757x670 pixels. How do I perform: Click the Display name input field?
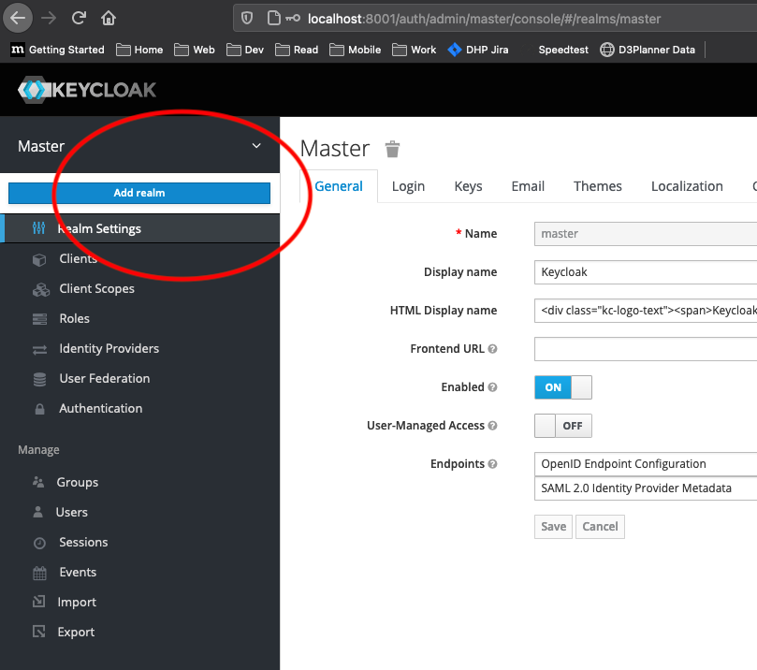coord(646,272)
